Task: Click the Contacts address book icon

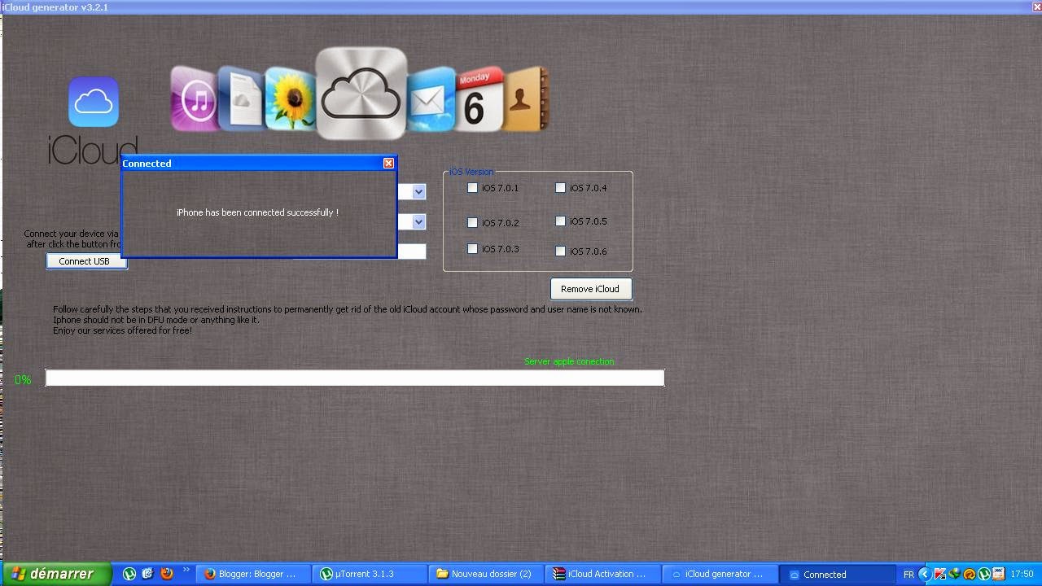Action: (525, 100)
